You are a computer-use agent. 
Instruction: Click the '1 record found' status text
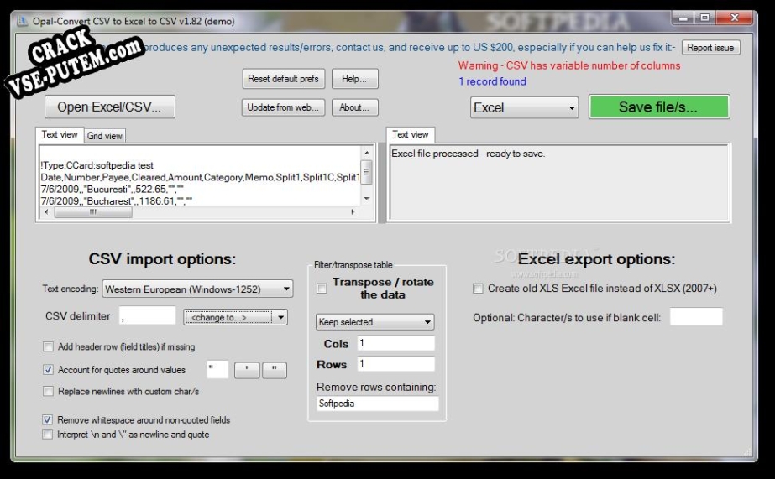[x=492, y=81]
